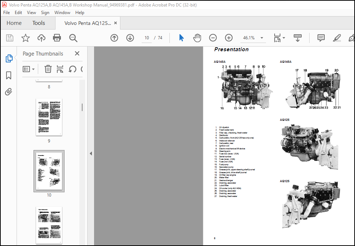Select page 10 thumbnail
355x246 pixels.
tap(49, 171)
